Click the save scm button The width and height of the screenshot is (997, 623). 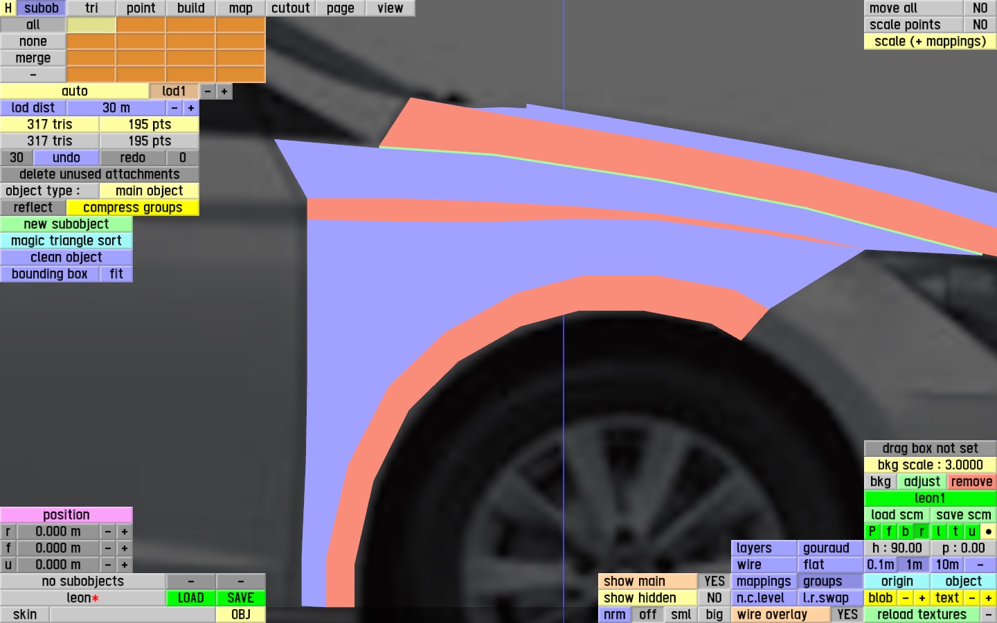coord(964,515)
